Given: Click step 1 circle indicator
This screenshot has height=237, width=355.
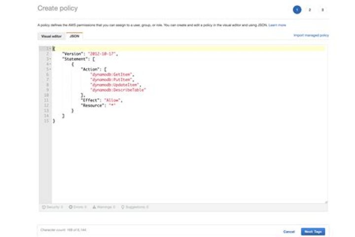Looking at the screenshot, I should tap(297, 9).
